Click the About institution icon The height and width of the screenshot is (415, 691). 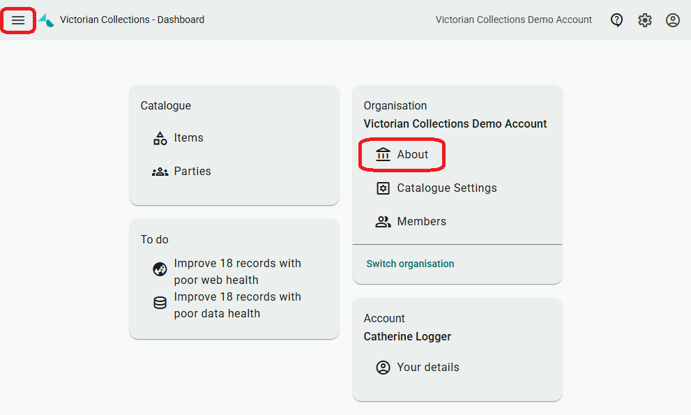click(383, 154)
